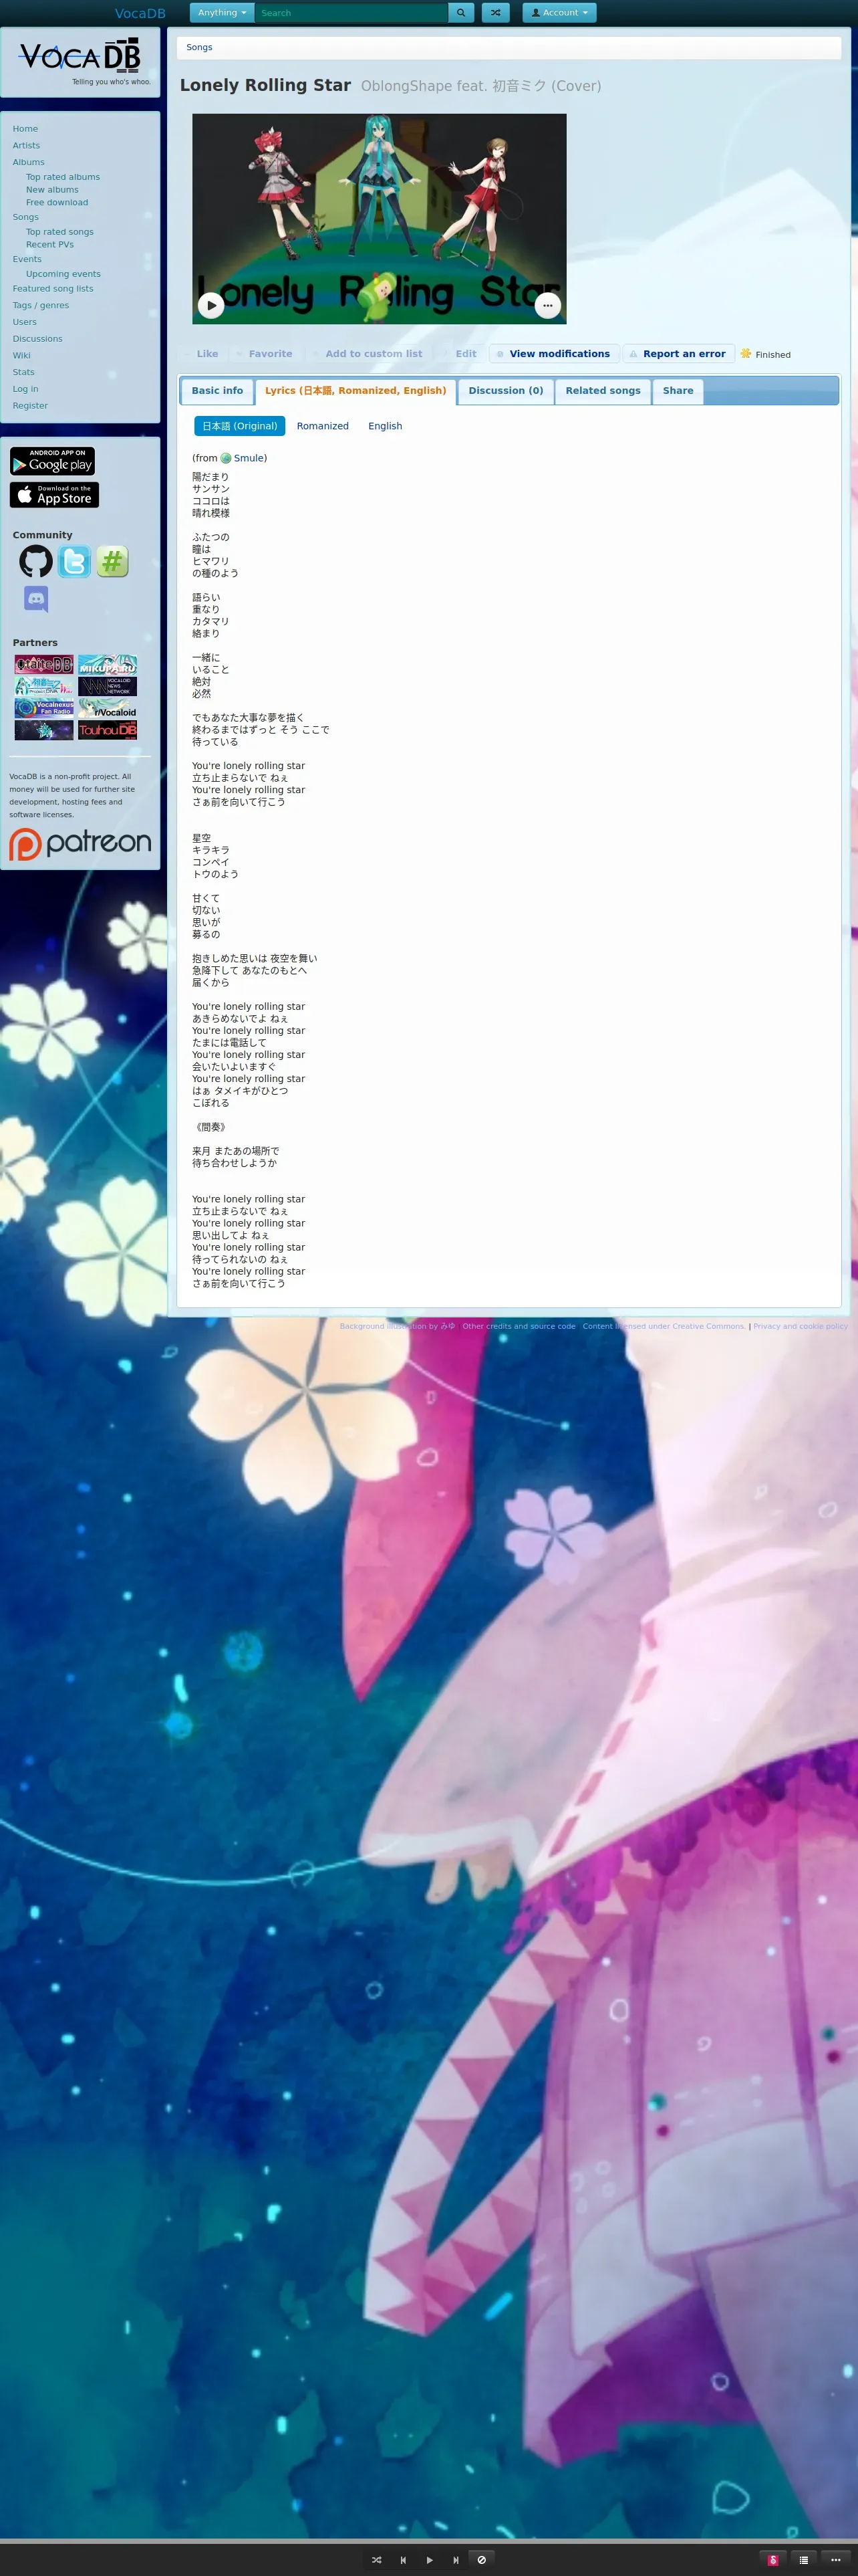
Task: Open Discussions in the sidebar
Action: tap(37, 339)
